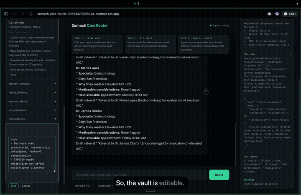This screenshot has height=195, width=301.
Task: Focus the Describe what specialist you need field
Action: coord(139,175)
